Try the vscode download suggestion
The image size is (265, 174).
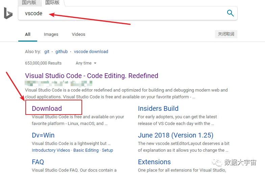pos(91,51)
